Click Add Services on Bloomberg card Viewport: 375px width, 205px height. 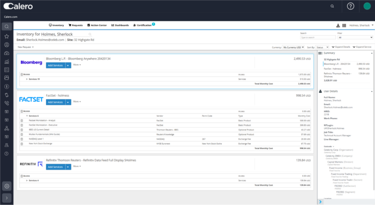click(x=55, y=65)
